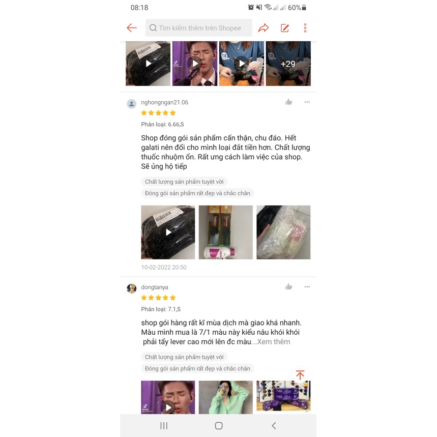Focus the Tìm kiếm thêm trên Shopee field

(199, 28)
